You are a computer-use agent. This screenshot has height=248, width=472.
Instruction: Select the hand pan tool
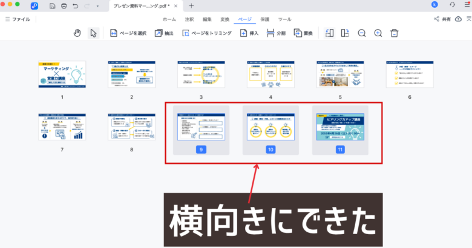coord(77,33)
